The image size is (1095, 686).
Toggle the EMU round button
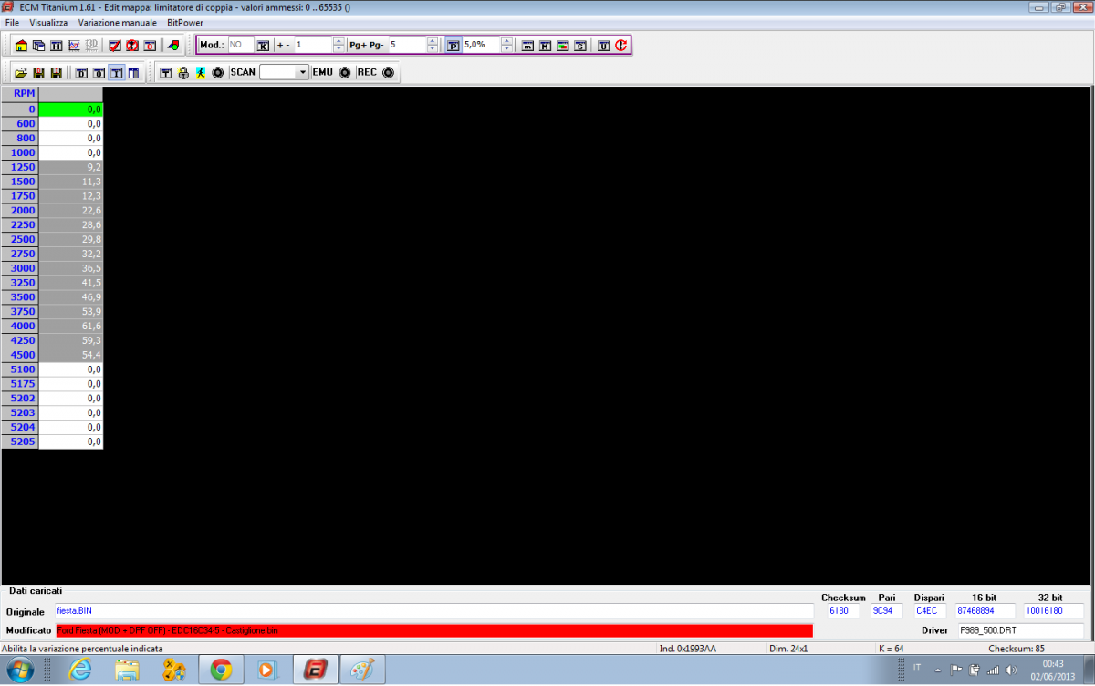(345, 72)
